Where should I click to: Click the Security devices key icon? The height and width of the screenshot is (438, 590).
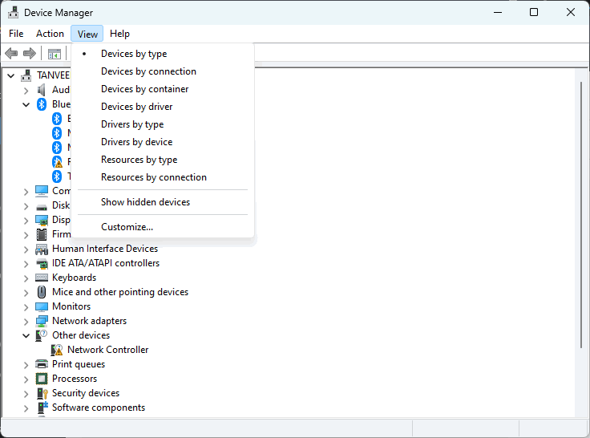tap(42, 393)
